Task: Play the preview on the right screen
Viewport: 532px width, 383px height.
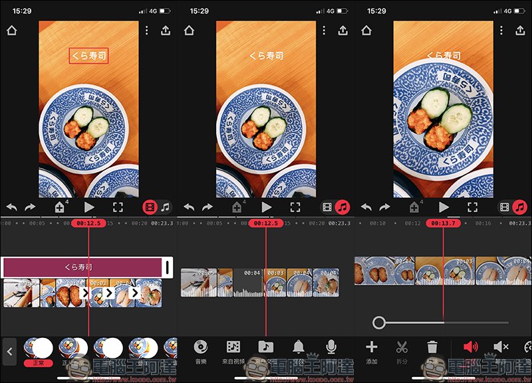Action: pyautogui.click(x=444, y=207)
